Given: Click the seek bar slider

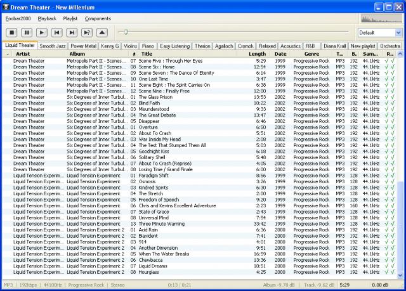Looking at the screenshot, I should [126, 32].
